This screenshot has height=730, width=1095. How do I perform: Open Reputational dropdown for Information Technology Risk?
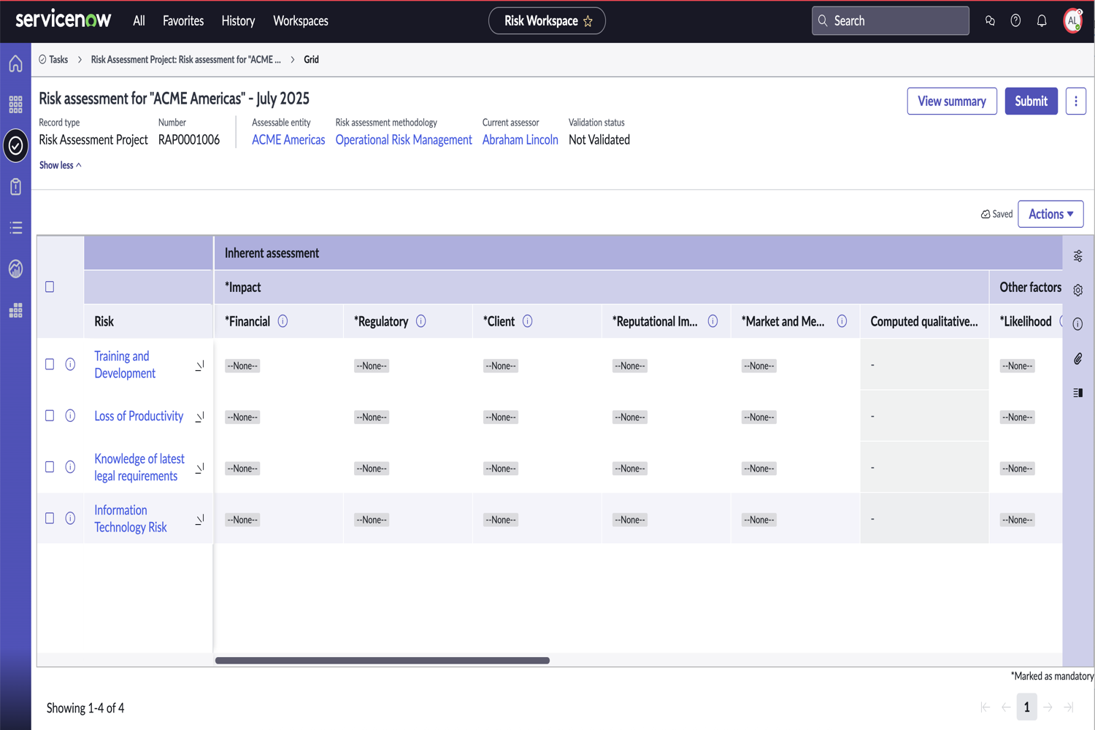point(630,520)
